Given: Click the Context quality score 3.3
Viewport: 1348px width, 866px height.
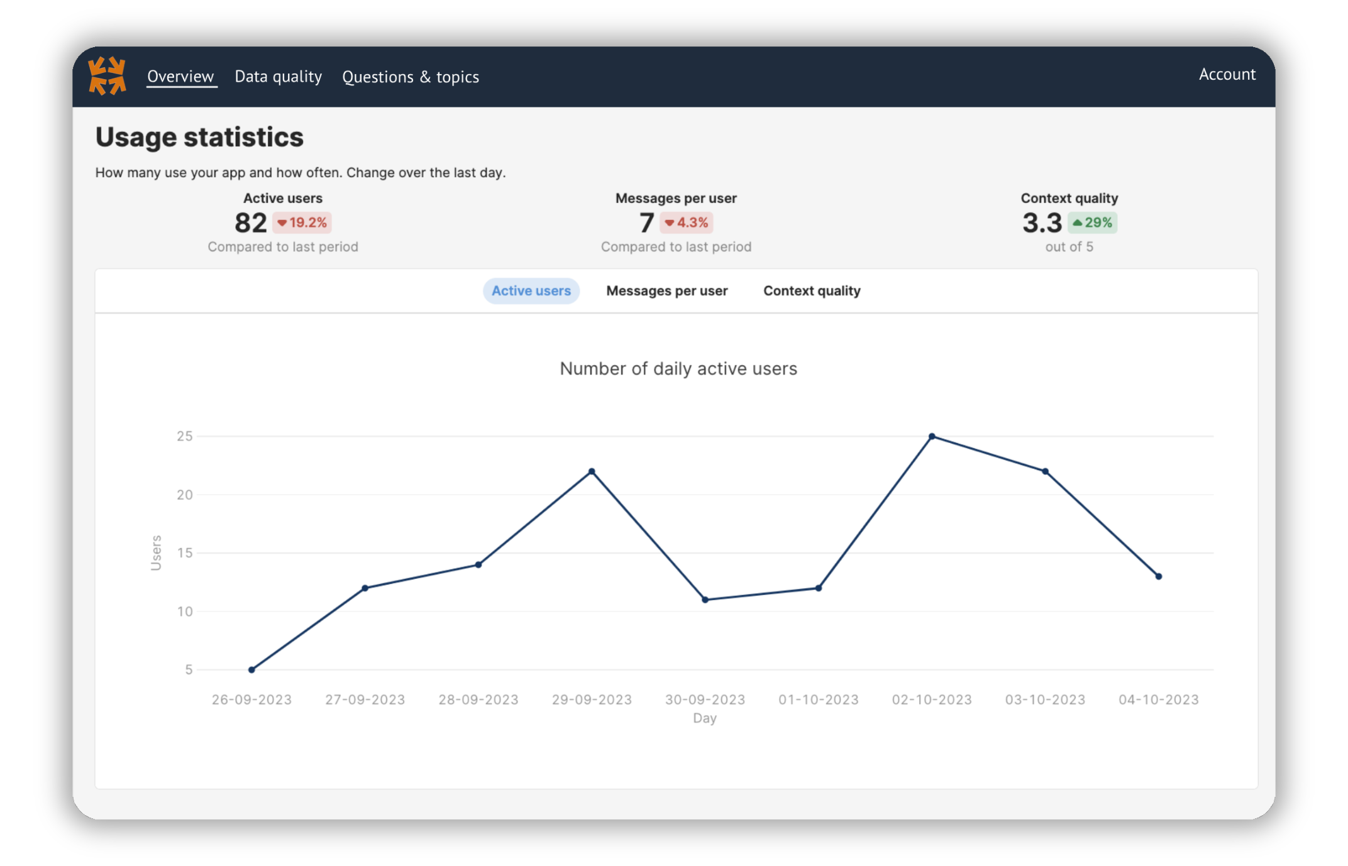Looking at the screenshot, I should coord(1041,222).
